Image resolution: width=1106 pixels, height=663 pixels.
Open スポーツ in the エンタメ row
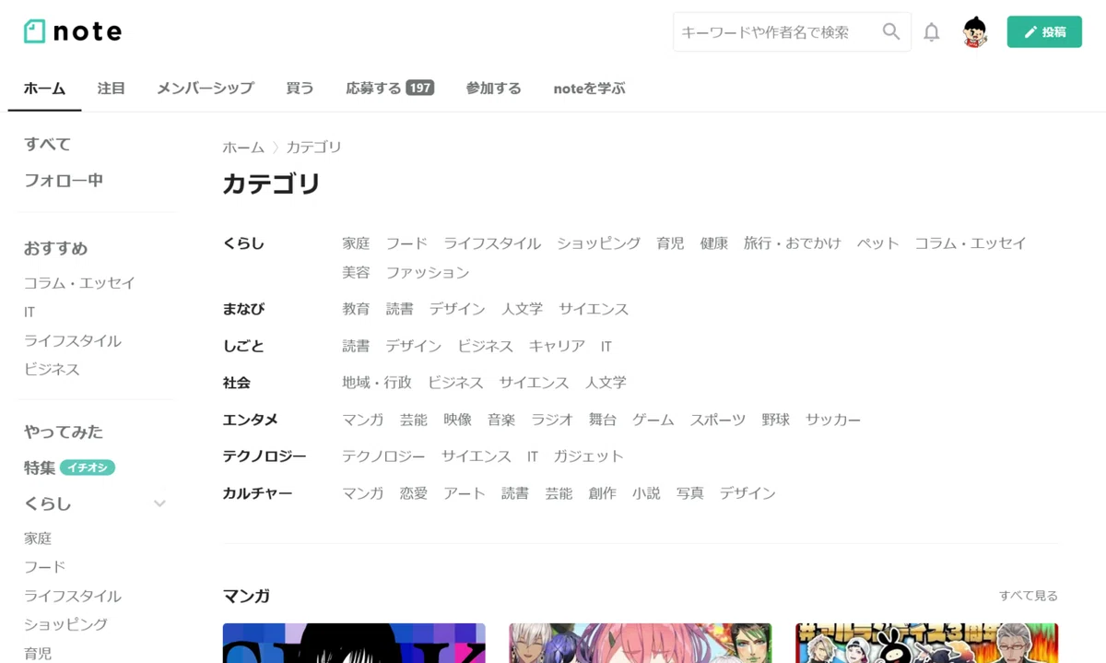pos(718,420)
